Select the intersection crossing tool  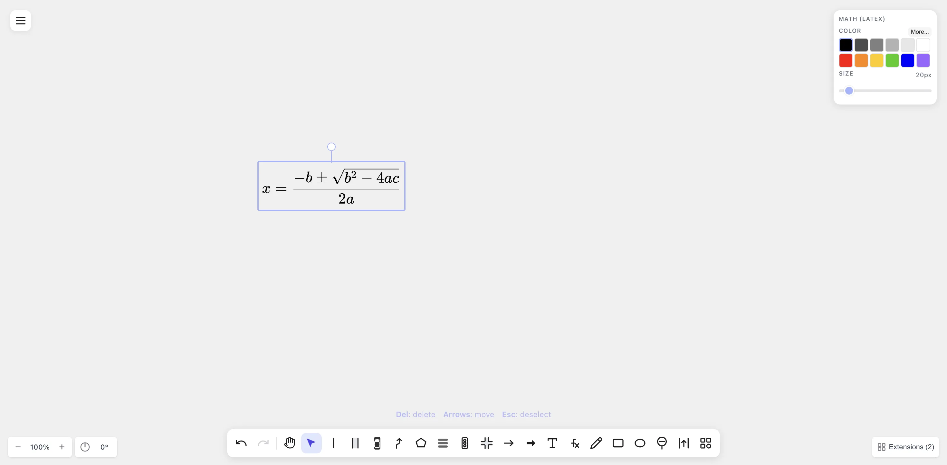pos(487,443)
